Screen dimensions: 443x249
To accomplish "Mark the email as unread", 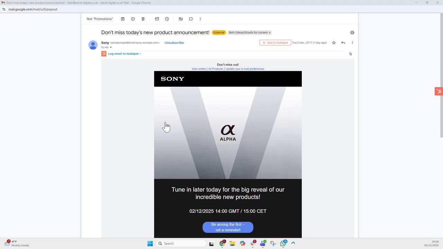I will (x=157, y=19).
